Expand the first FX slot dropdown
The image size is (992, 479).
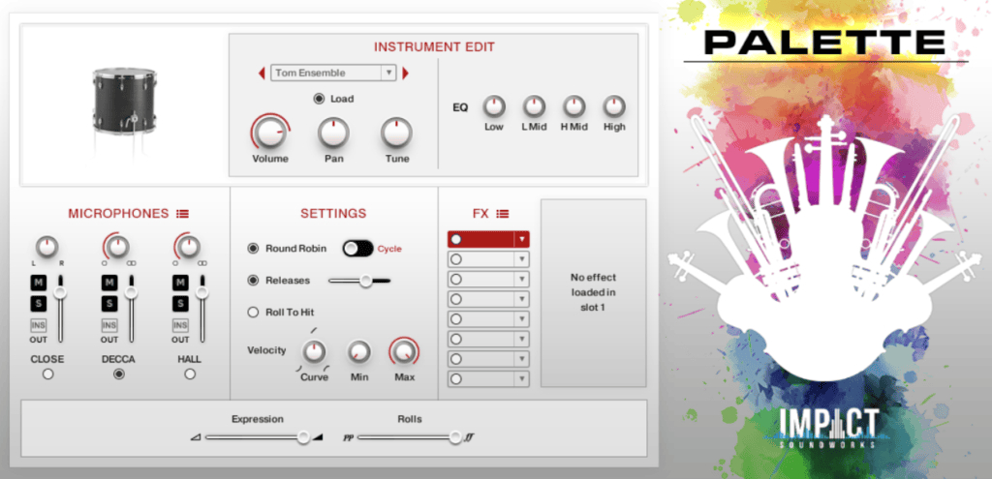522,239
